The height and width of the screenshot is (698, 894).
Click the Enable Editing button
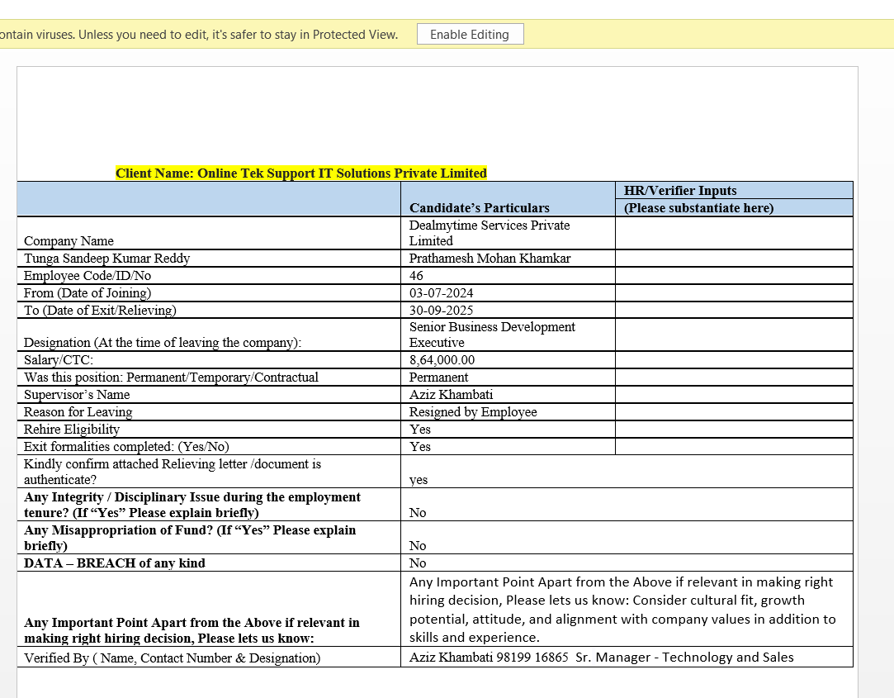click(x=470, y=35)
